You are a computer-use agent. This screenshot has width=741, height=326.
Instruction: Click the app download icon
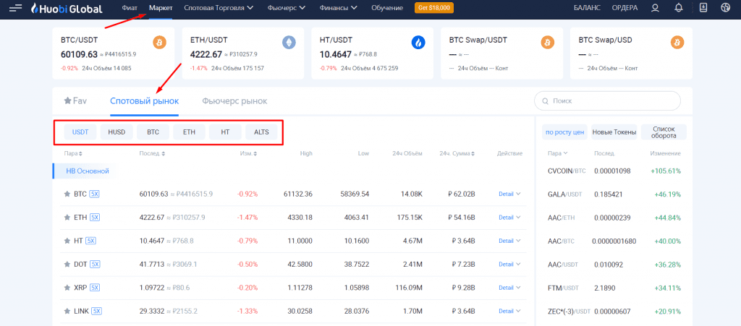[703, 8]
